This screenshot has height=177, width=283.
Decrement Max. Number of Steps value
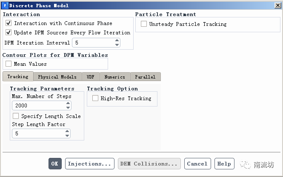click(68, 108)
